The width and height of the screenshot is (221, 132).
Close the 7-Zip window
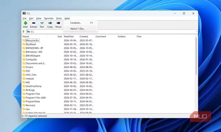[x=193, y=13]
